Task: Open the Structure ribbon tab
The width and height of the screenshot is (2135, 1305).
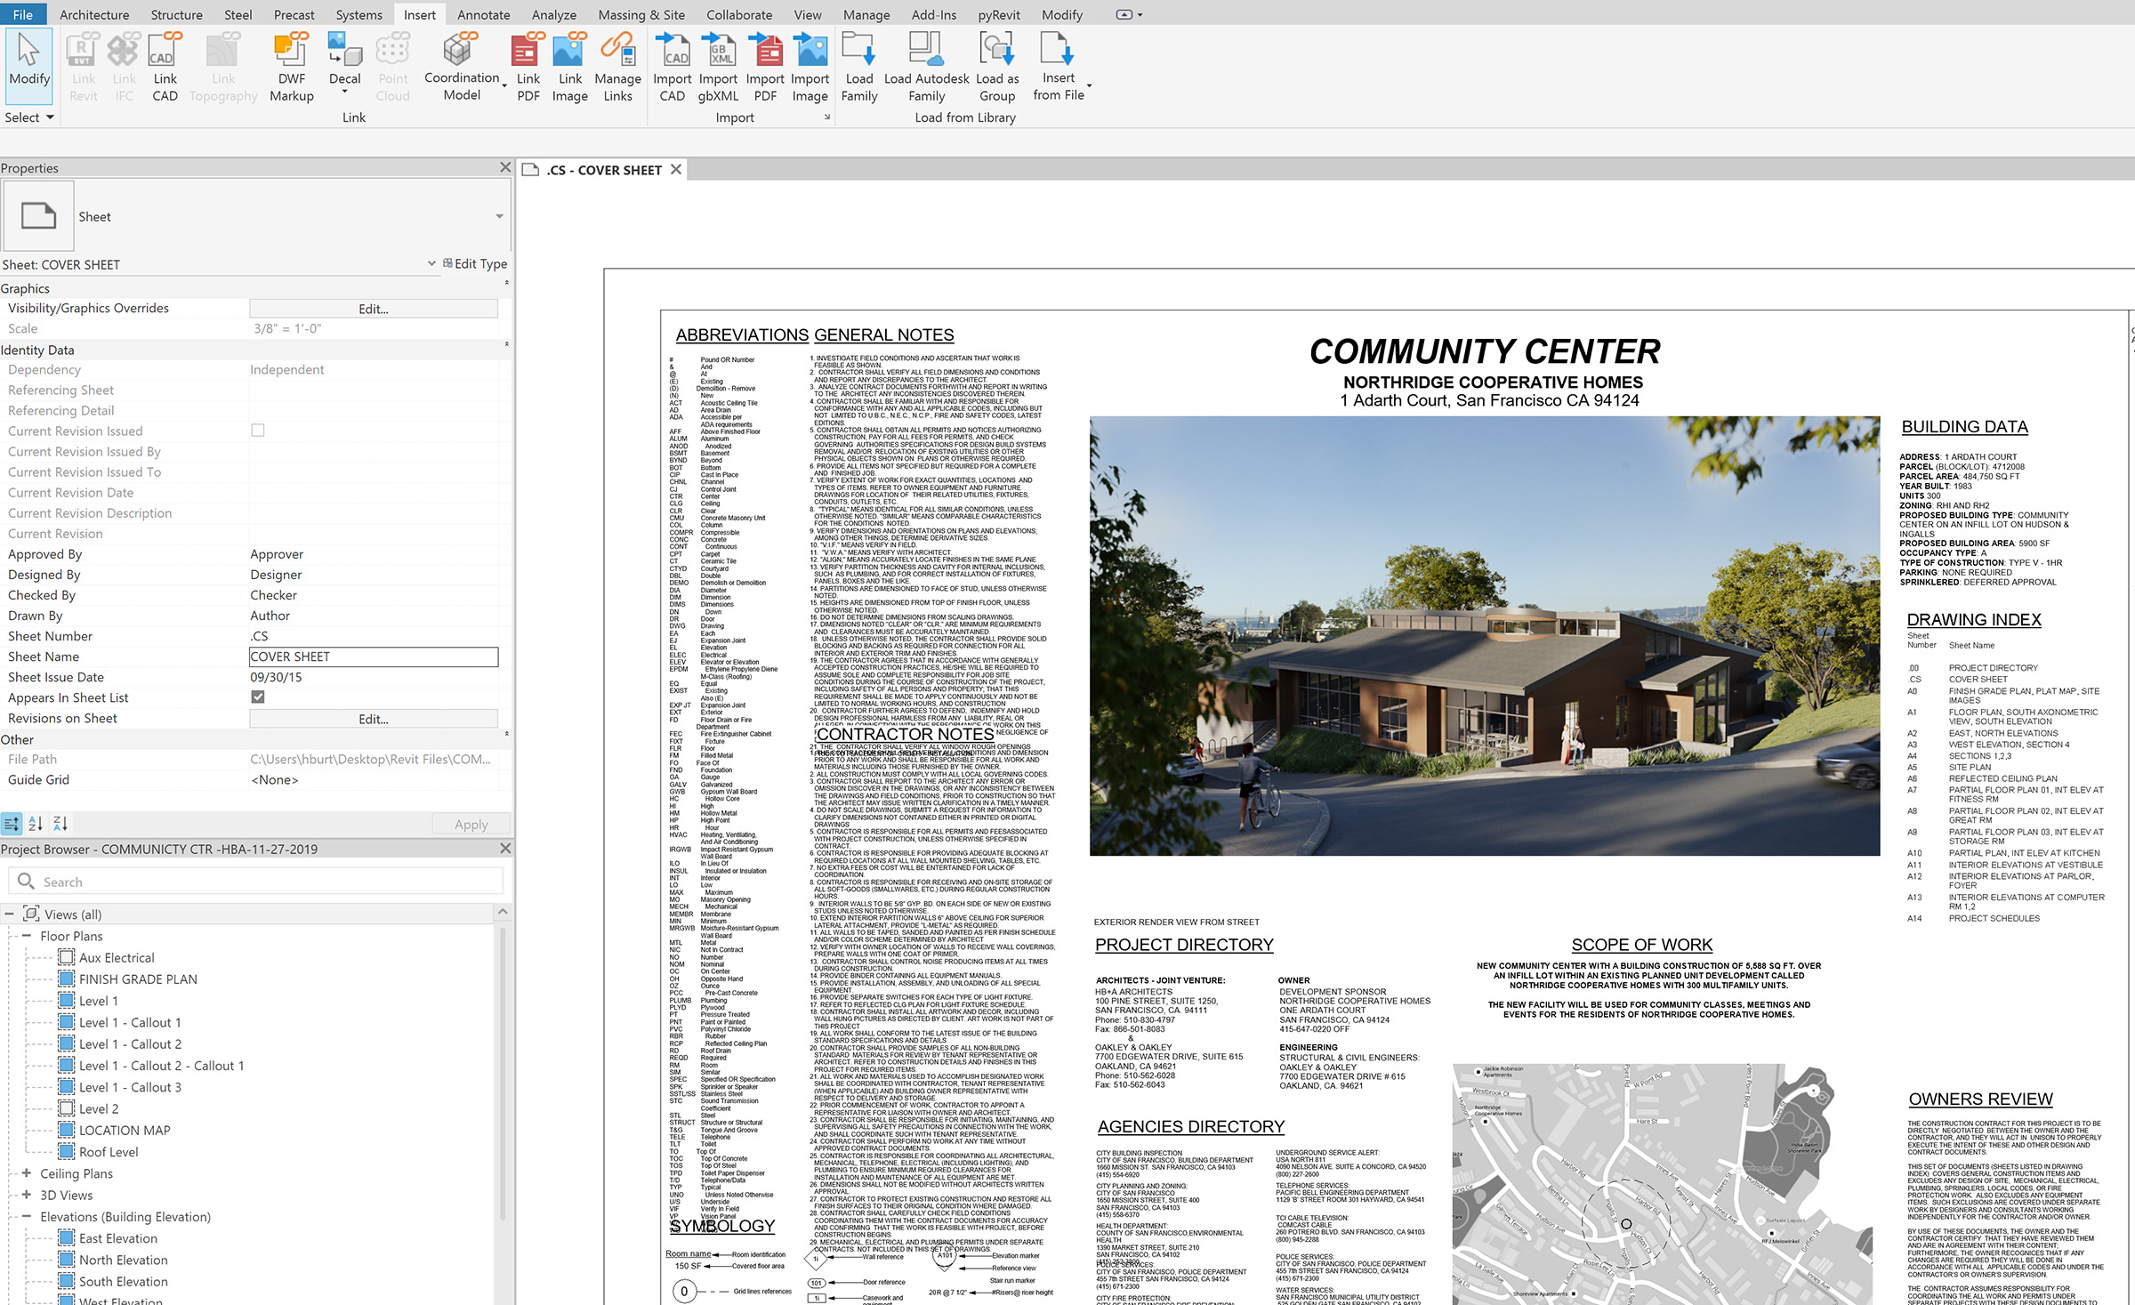Action: (176, 14)
